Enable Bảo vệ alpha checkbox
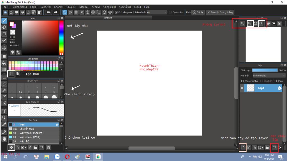This screenshot has width=287, height=161. click(x=242, y=81)
